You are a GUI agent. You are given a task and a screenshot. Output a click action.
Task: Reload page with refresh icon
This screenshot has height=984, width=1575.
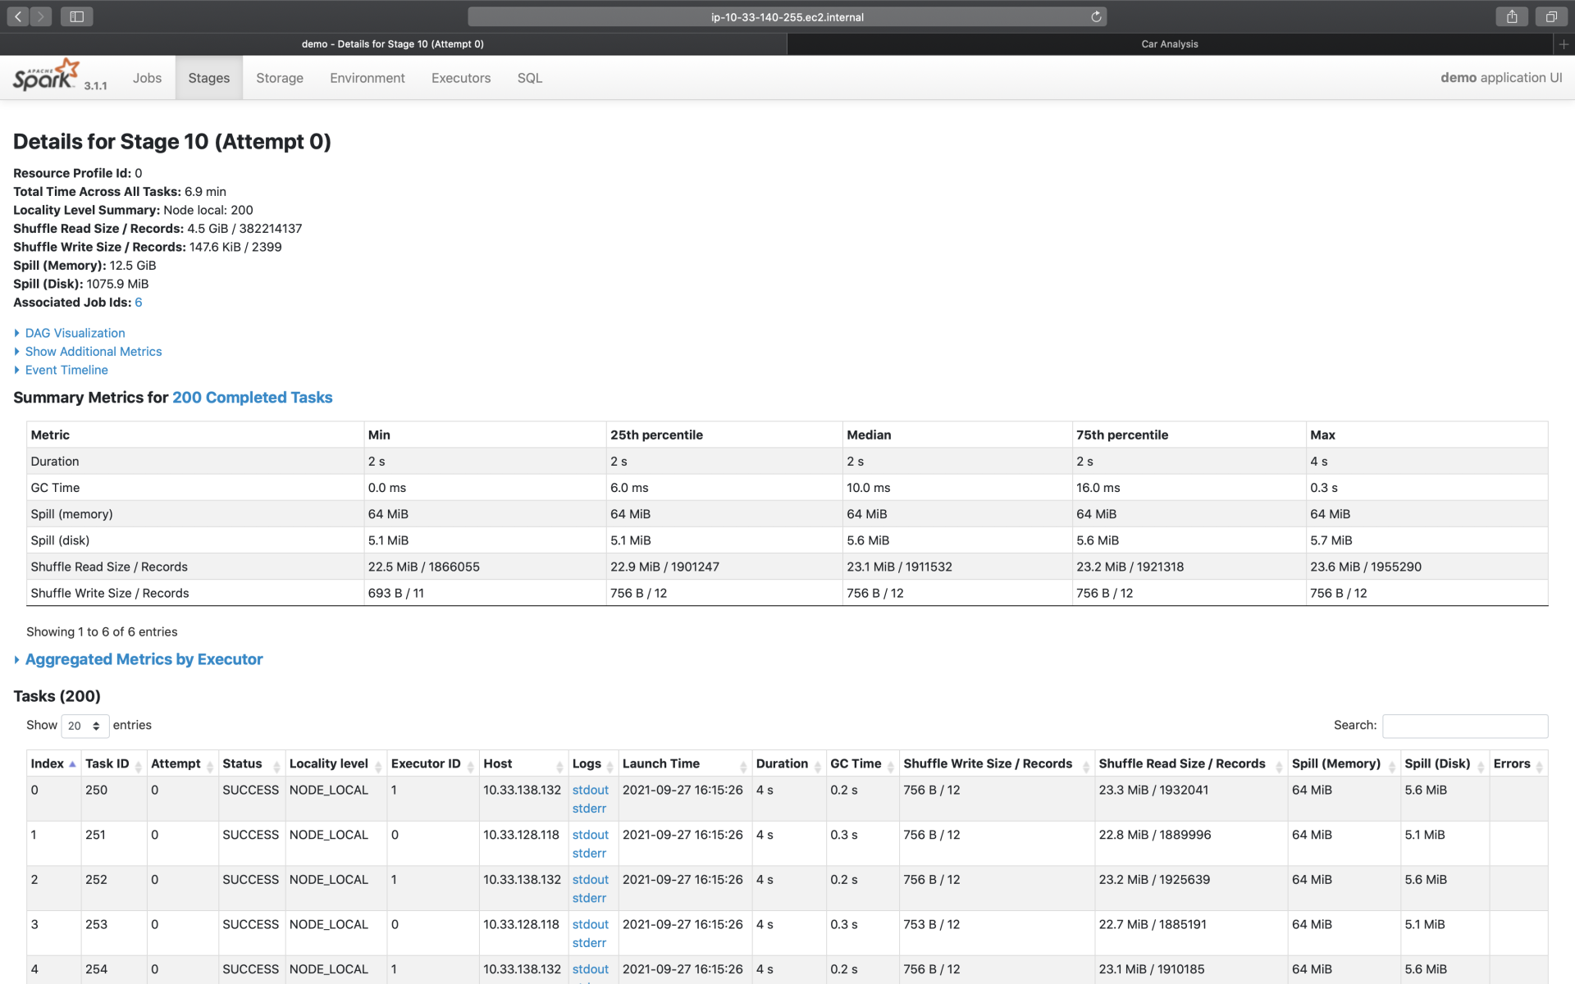pyautogui.click(x=1096, y=16)
